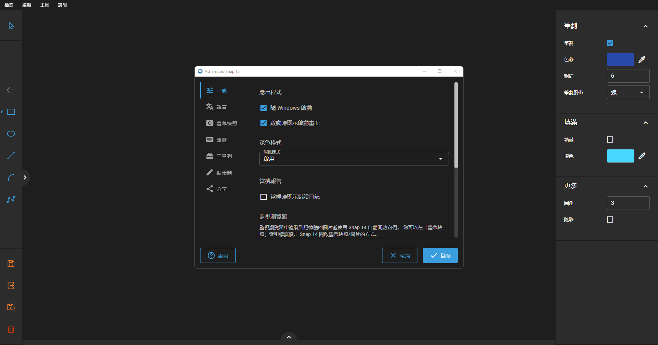Select the rectangle shape tool
Viewport: 658px width, 345px height.
pyautogui.click(x=11, y=112)
